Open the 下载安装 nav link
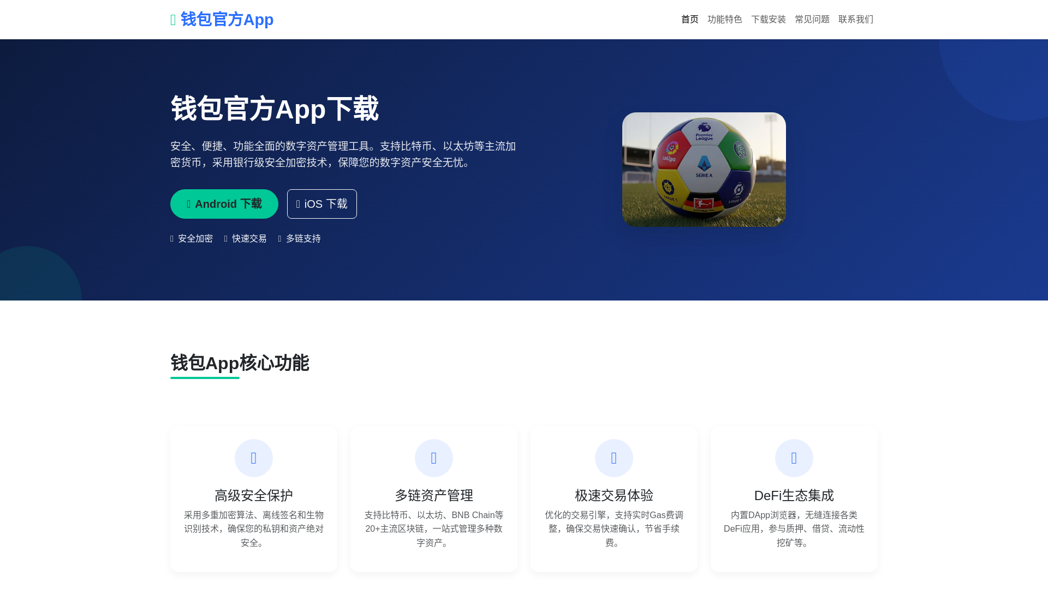This screenshot has height=589, width=1048. click(x=769, y=20)
